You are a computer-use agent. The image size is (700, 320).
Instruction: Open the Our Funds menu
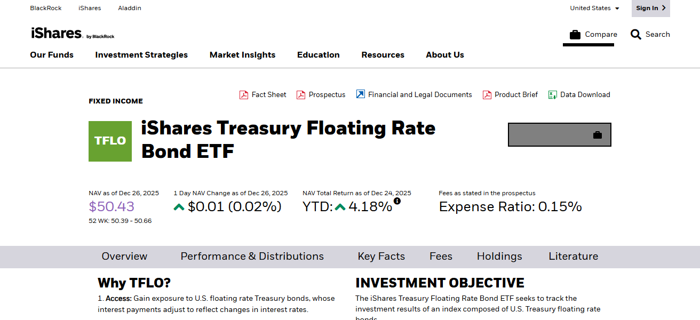pyautogui.click(x=51, y=55)
